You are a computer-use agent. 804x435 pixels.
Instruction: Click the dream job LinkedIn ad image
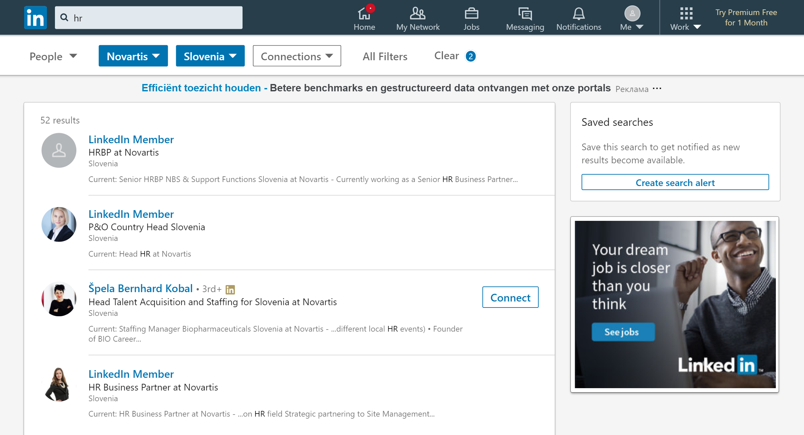tap(675, 304)
